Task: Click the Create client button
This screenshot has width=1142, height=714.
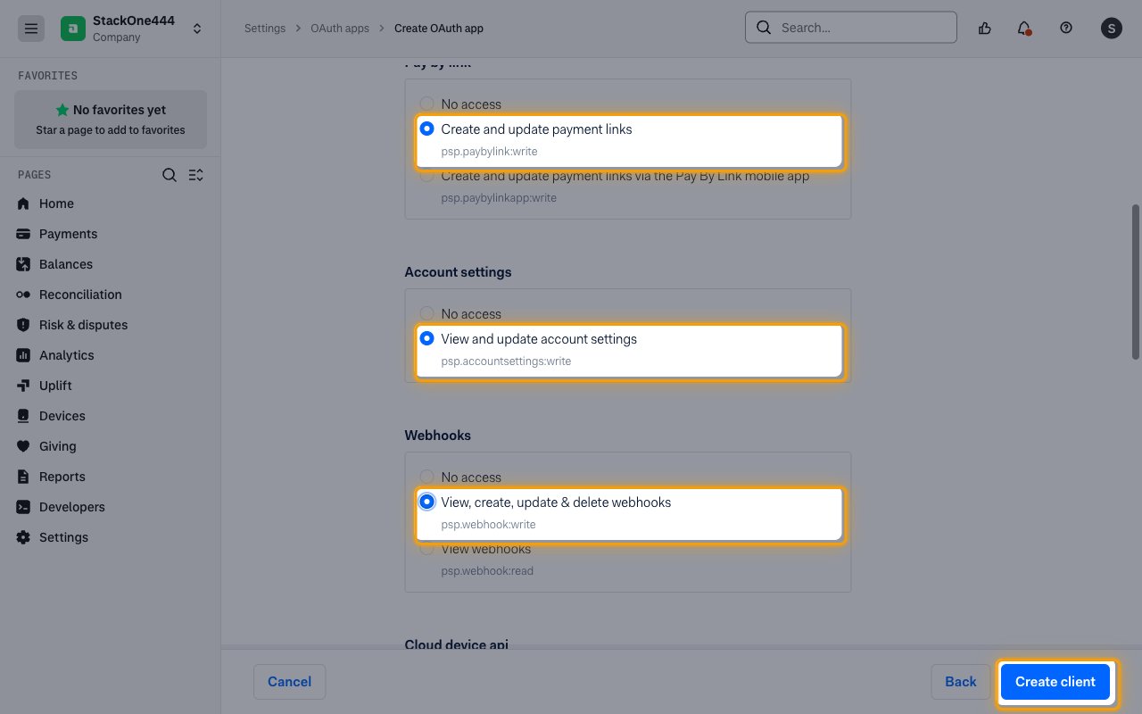Action: click(x=1055, y=682)
